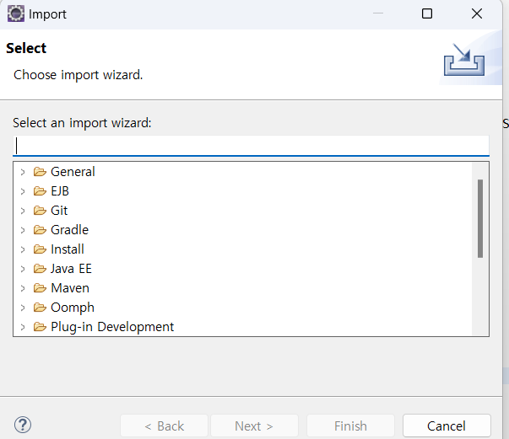
Task: Expand the Install category
Action: point(23,249)
